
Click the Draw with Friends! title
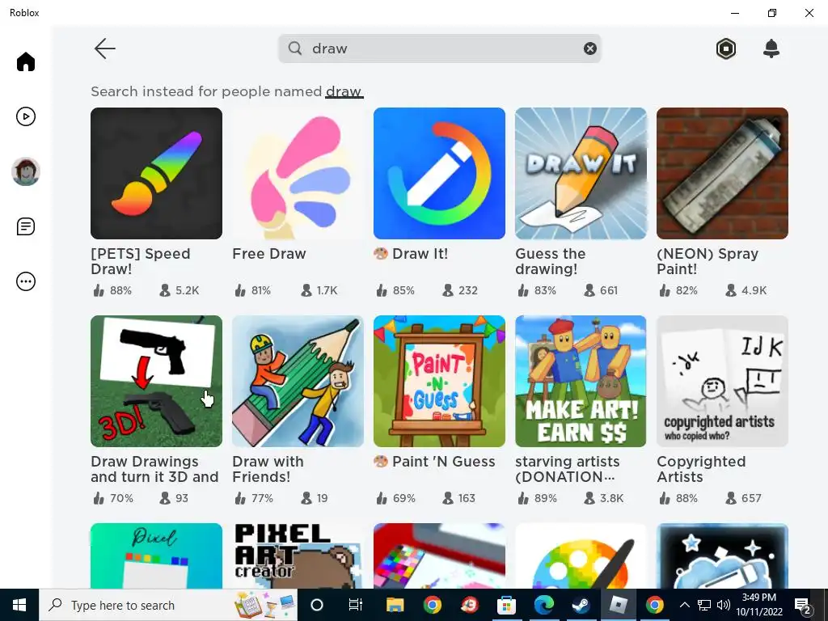pyautogui.click(x=268, y=469)
